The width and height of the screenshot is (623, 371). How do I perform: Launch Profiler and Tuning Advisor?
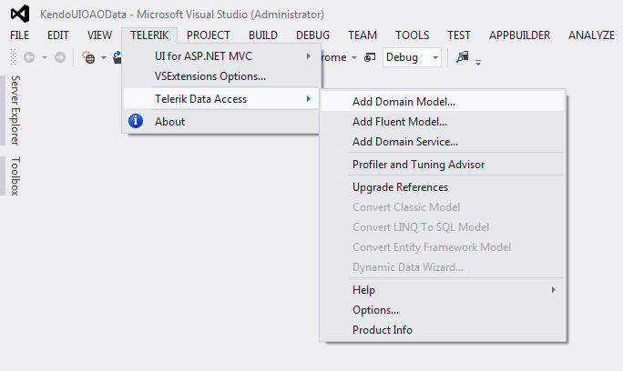click(443, 165)
